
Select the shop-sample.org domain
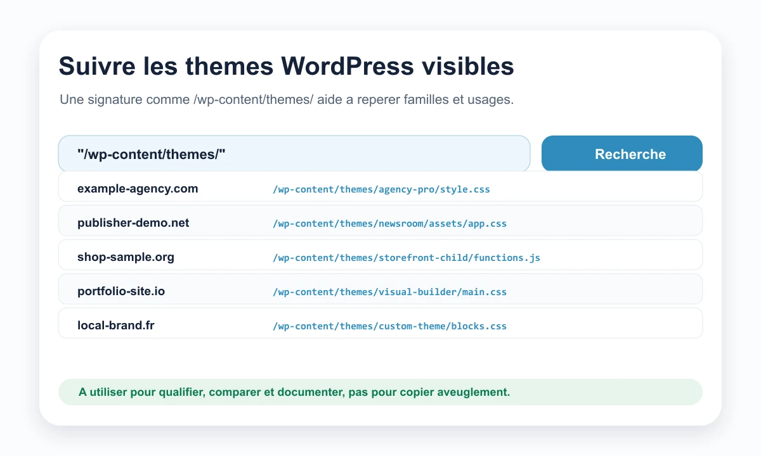[x=126, y=257]
